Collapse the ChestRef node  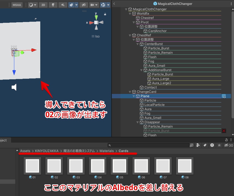click(x=130, y=35)
